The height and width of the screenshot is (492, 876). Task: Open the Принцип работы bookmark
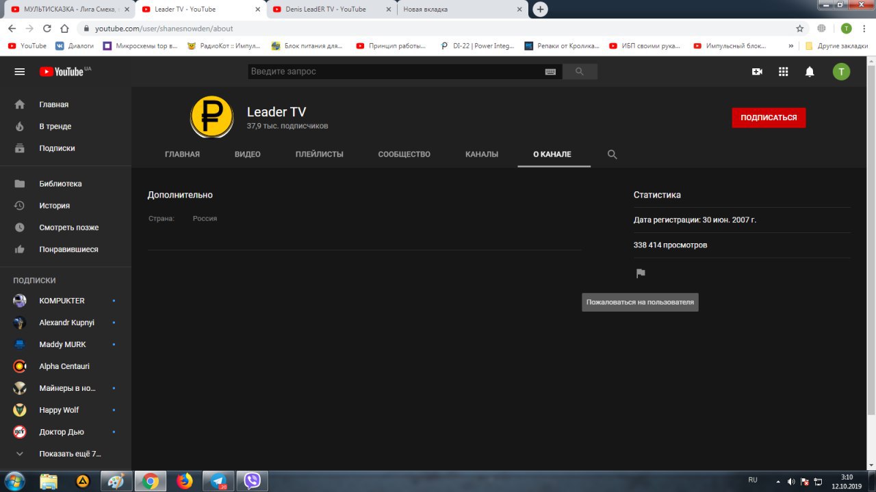tap(391, 46)
